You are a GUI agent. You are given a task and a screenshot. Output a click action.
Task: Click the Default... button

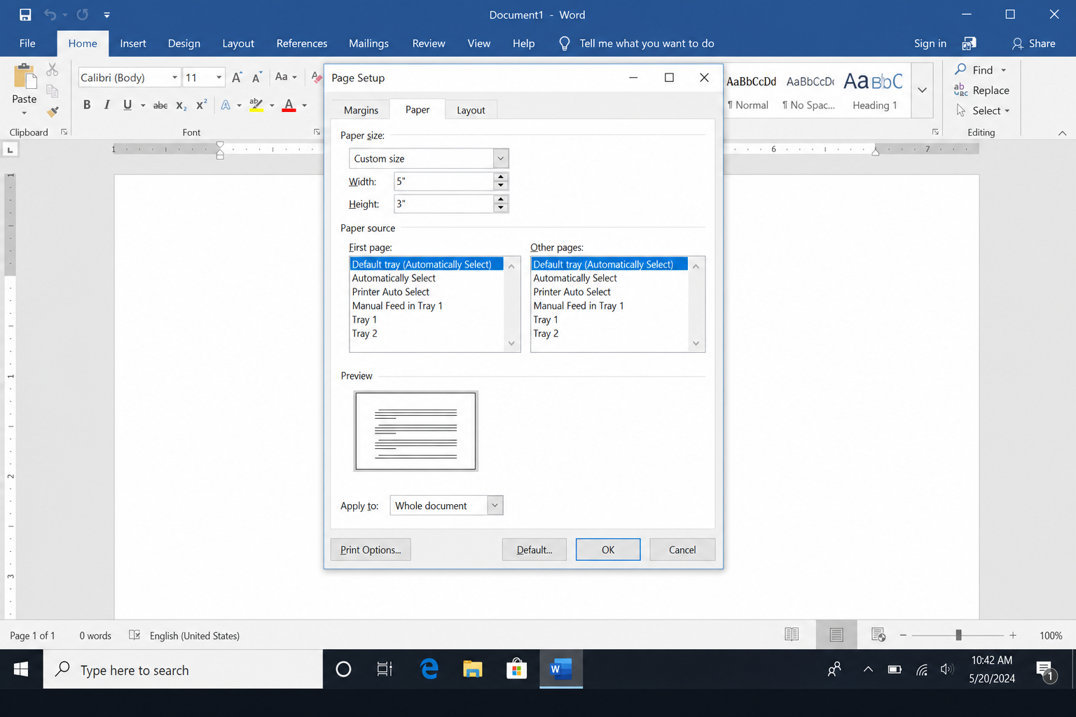tap(534, 550)
